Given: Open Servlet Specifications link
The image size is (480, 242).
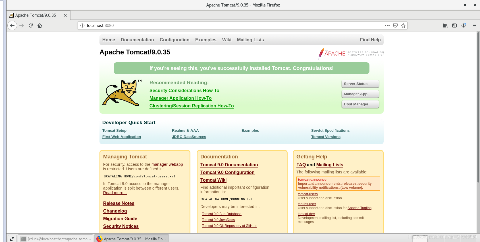Looking at the screenshot, I should click(x=330, y=131).
